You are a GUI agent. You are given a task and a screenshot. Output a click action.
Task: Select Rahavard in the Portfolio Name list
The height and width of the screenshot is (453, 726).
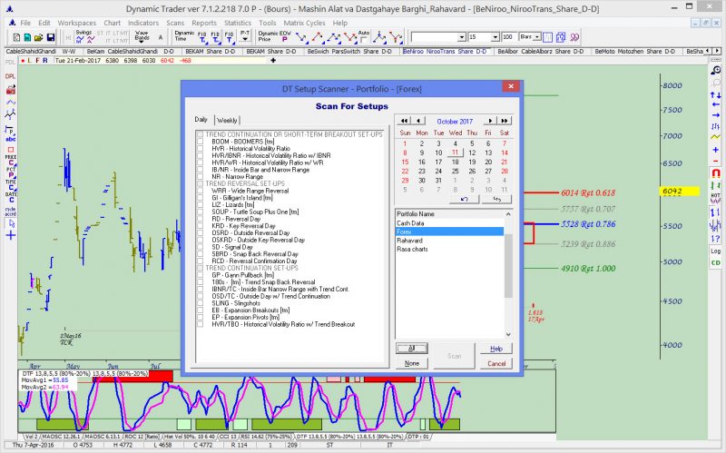click(x=411, y=240)
